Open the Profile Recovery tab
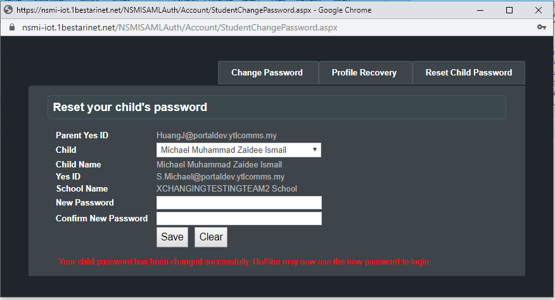The width and height of the screenshot is (555, 300). coord(365,72)
